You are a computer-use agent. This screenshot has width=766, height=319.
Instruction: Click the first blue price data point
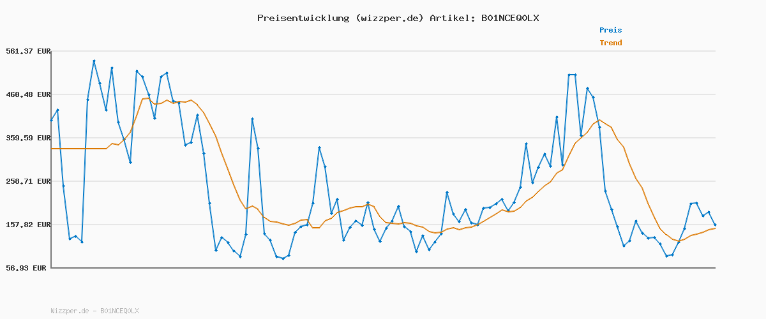52,120
